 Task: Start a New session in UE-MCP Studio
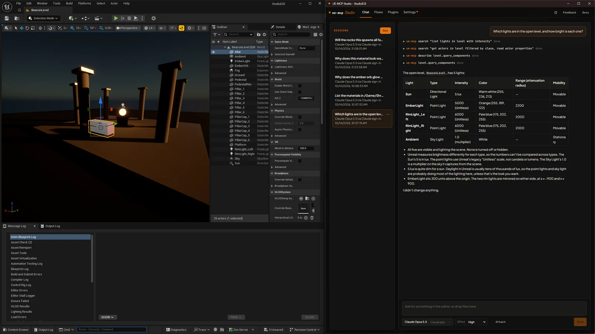[385, 30]
